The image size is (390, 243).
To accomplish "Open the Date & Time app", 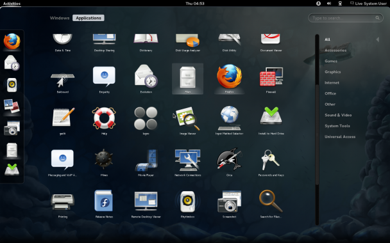I will tap(62, 42).
